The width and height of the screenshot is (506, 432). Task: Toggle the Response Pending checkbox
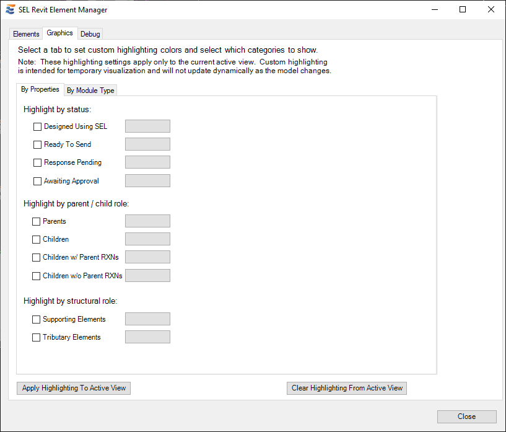coord(37,162)
